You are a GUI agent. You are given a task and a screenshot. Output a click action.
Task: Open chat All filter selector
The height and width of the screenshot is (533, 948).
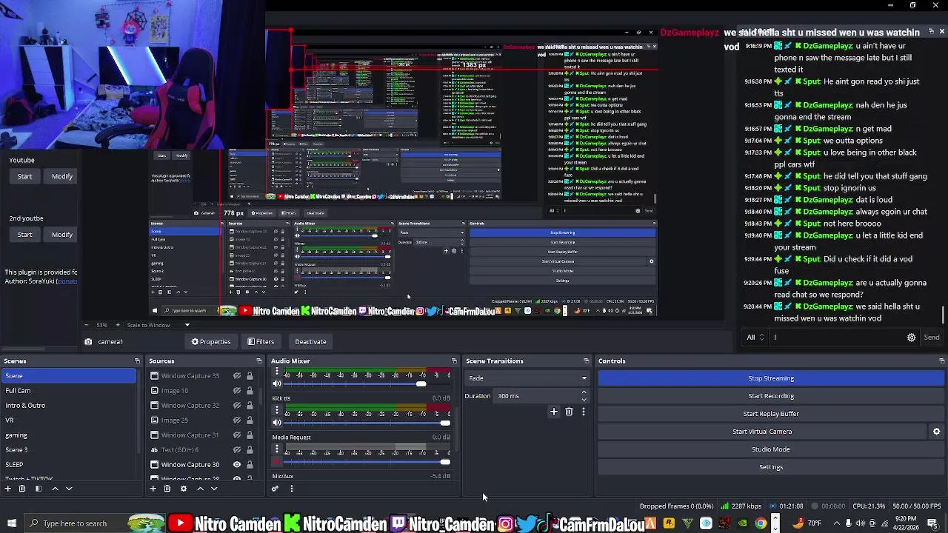click(755, 338)
